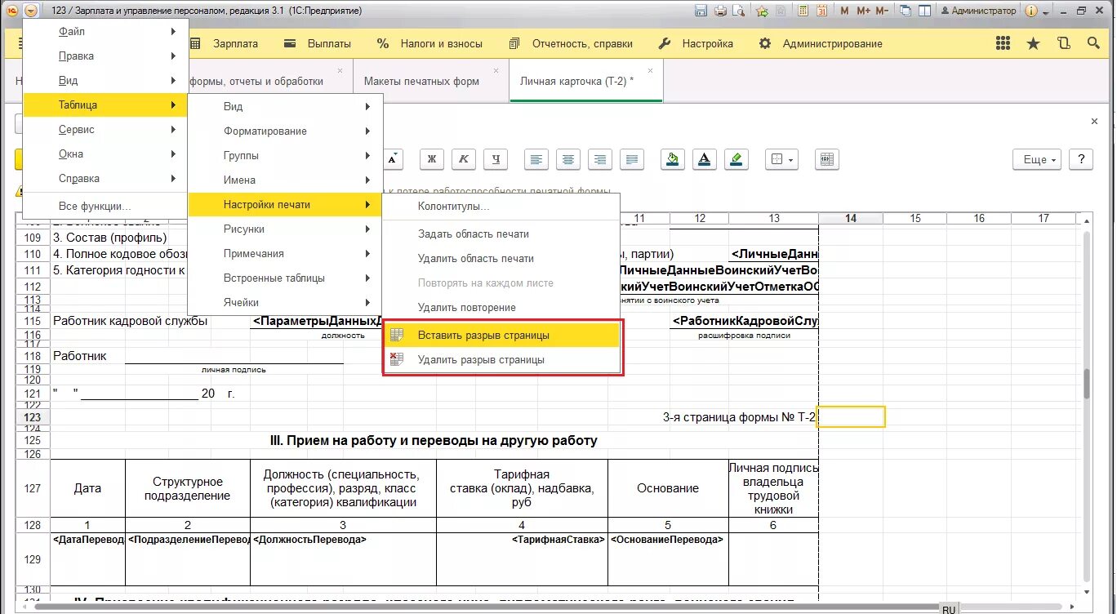
Task: Open the Файл menu
Action: tap(105, 32)
